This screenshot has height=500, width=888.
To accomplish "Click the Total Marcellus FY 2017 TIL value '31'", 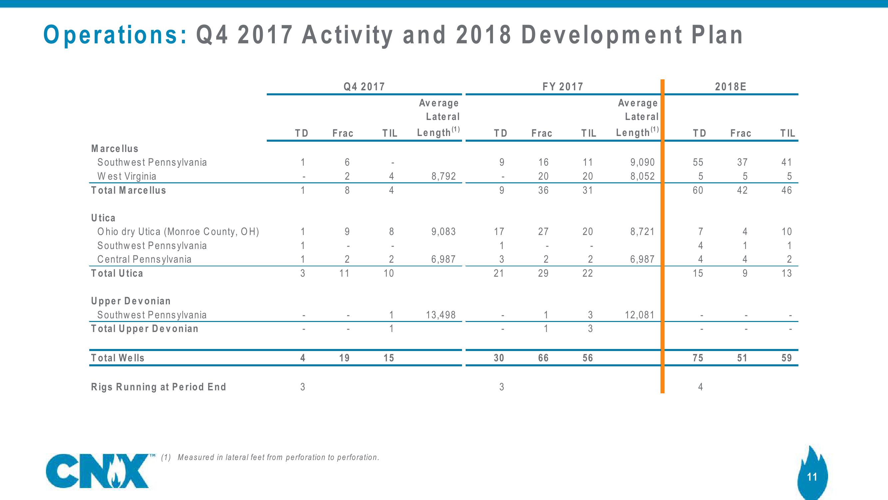I will tap(588, 190).
